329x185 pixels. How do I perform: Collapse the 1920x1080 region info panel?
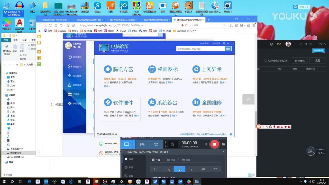pos(223,152)
